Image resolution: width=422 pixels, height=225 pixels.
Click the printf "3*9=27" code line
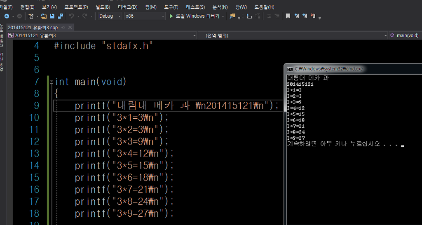pos(124,213)
